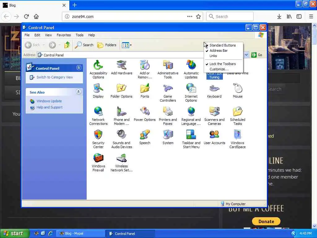
Task: Open Add or Remove Programs icon
Action: pyautogui.click(x=145, y=69)
